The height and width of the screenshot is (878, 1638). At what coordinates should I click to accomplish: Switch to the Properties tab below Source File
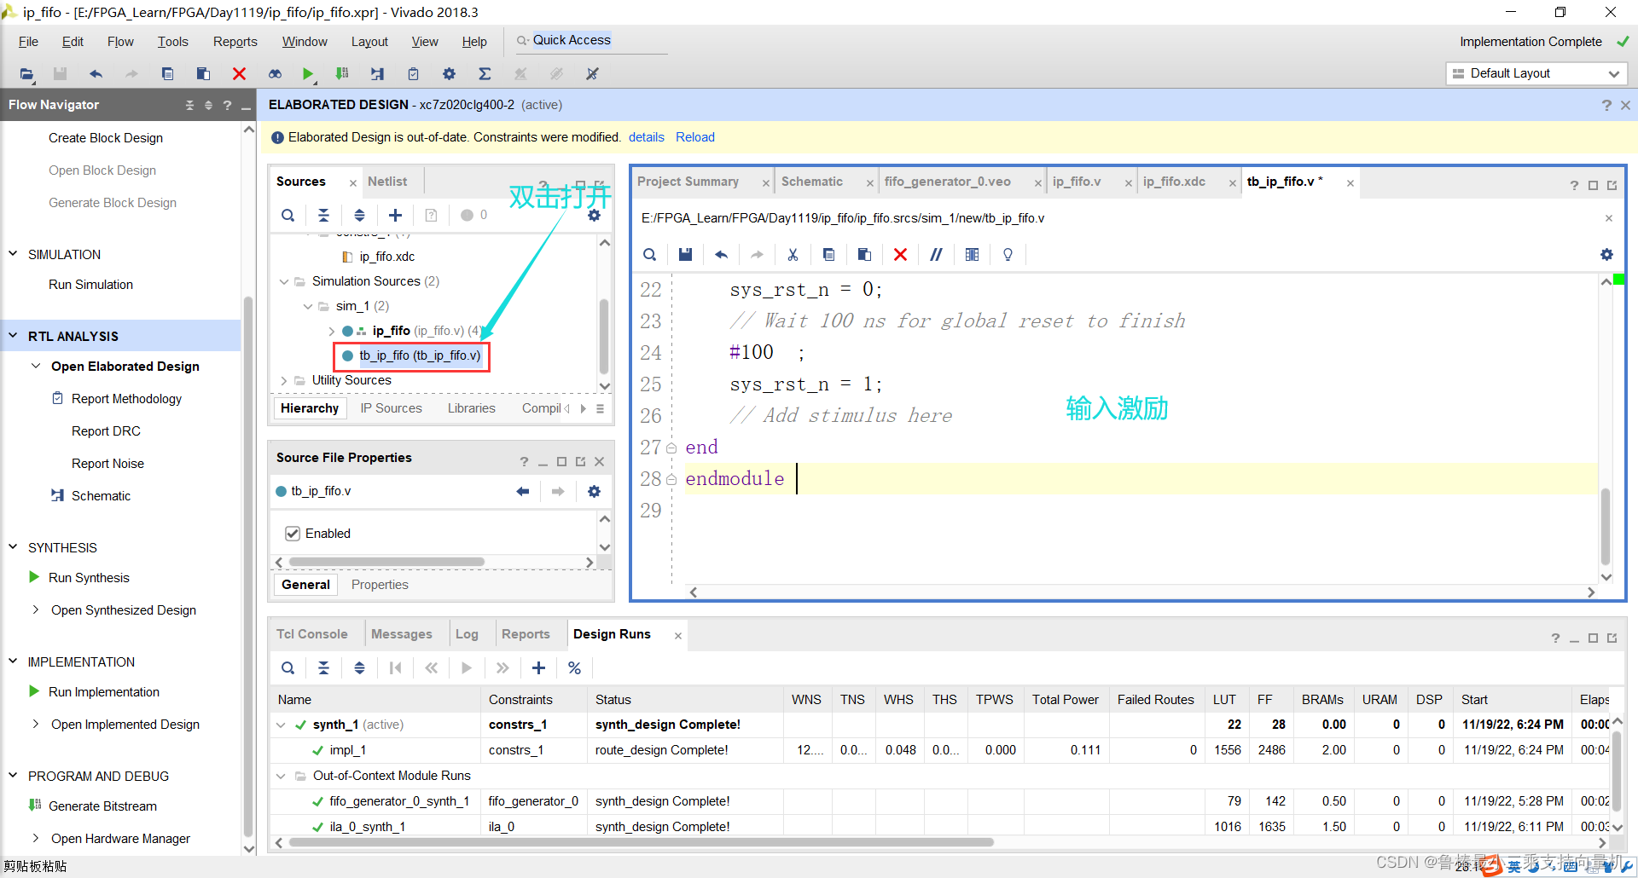pos(380,585)
